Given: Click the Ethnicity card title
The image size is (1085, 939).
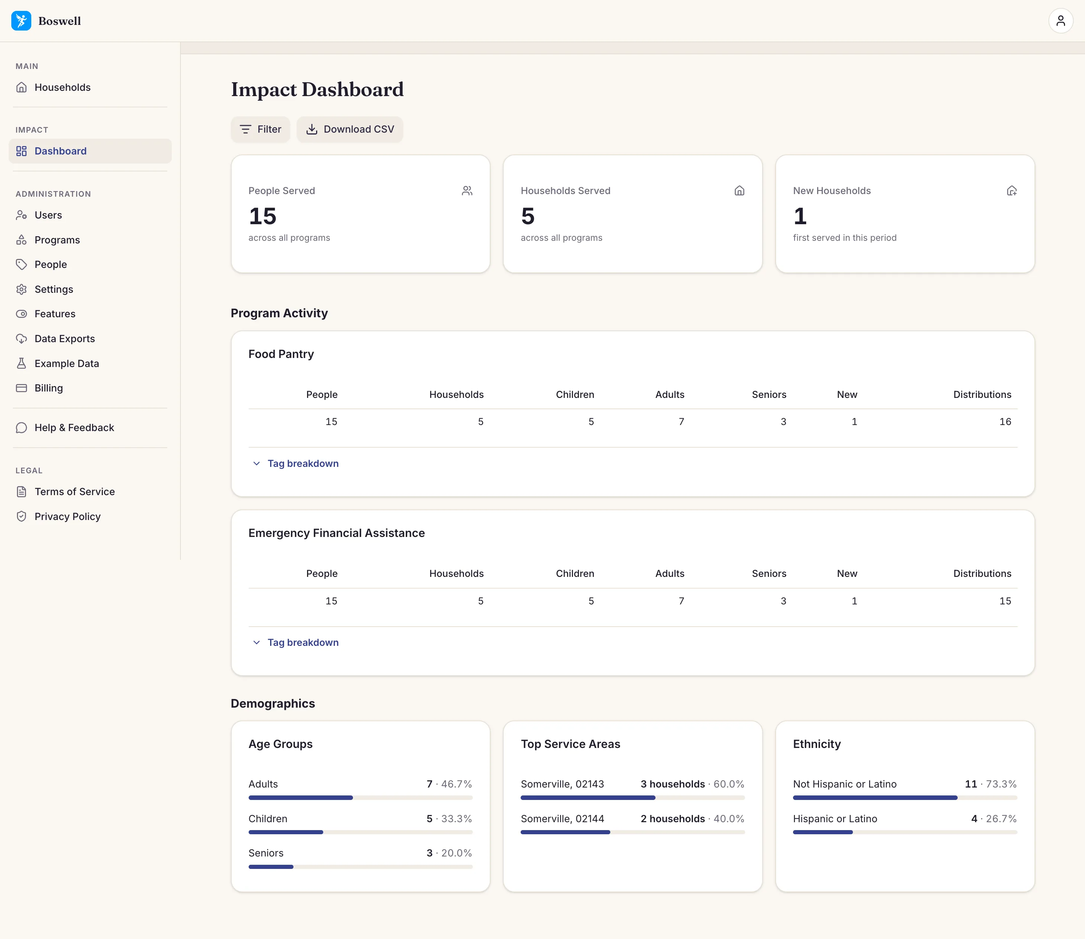Looking at the screenshot, I should point(817,744).
